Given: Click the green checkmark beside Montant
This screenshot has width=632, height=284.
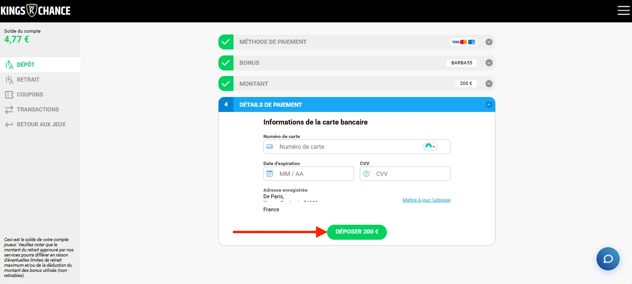Looking at the screenshot, I should (x=226, y=84).
